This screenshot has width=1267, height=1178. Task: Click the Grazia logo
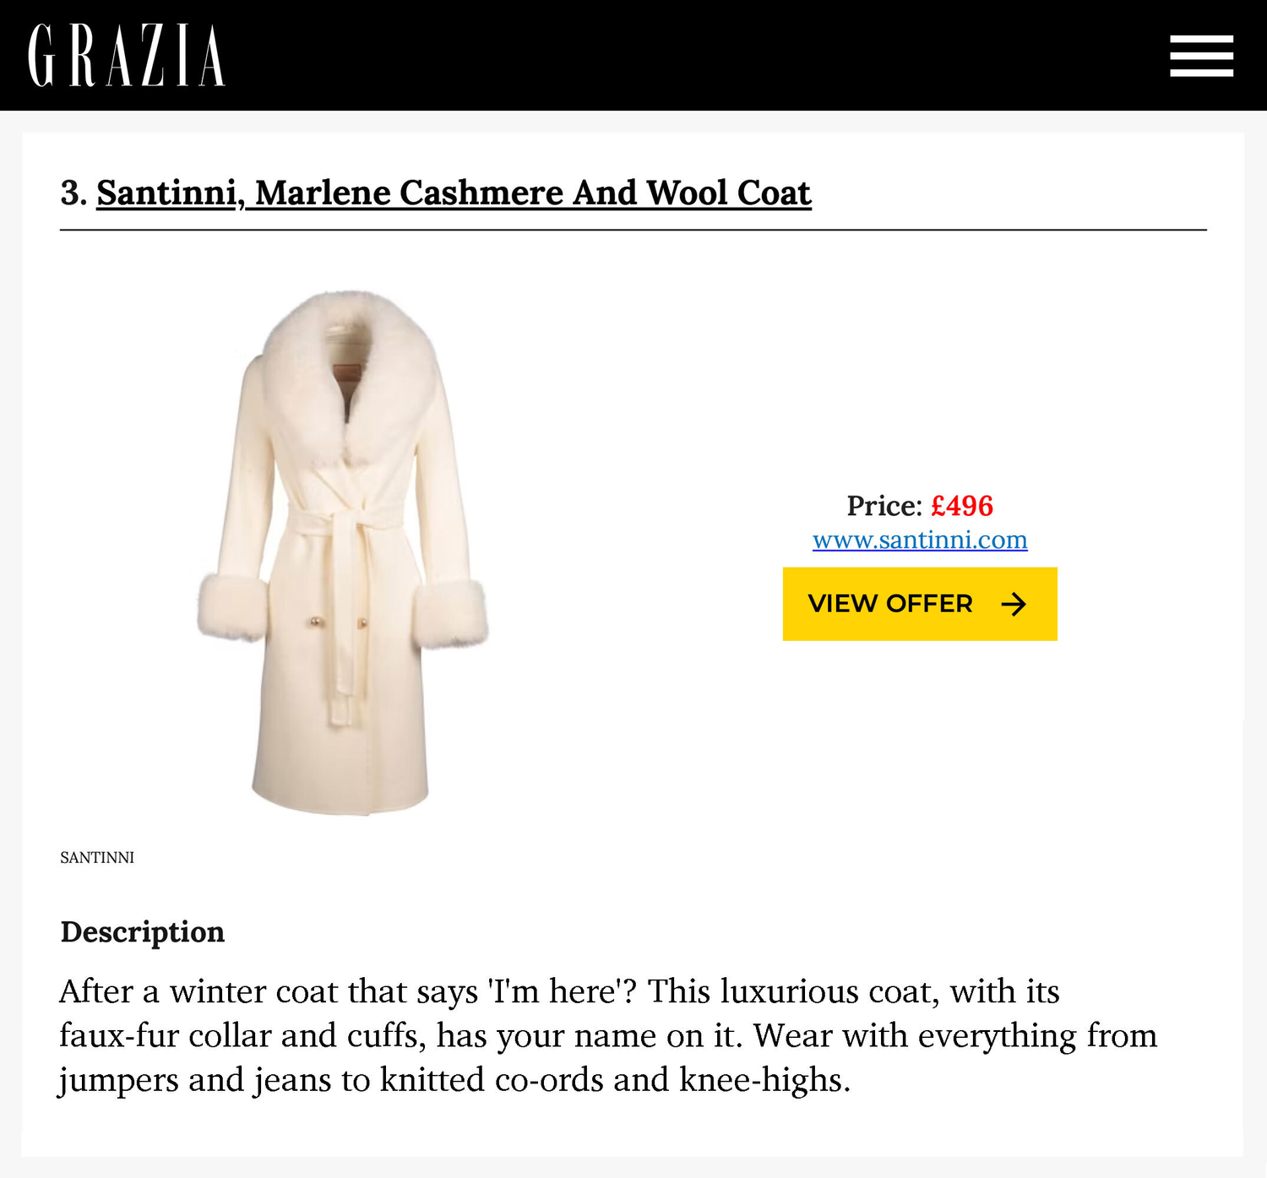pyautogui.click(x=127, y=56)
